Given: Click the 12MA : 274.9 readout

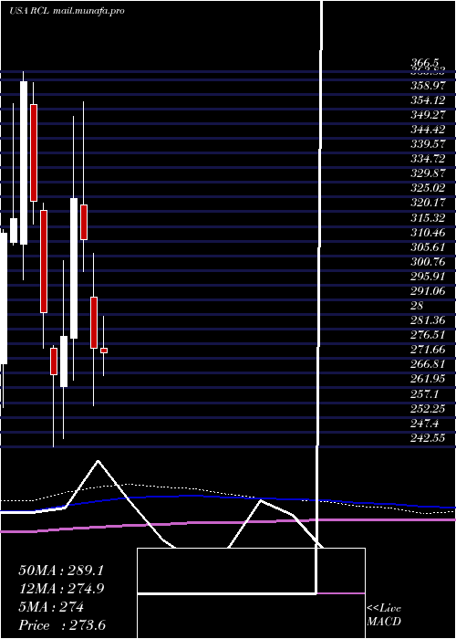Looking at the screenshot, I should [61, 589].
